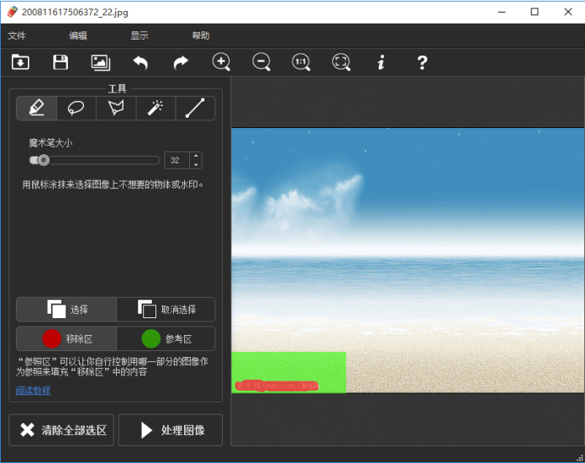Click the redo arrow icon
Viewport: 585px width, 463px height.
[181, 62]
